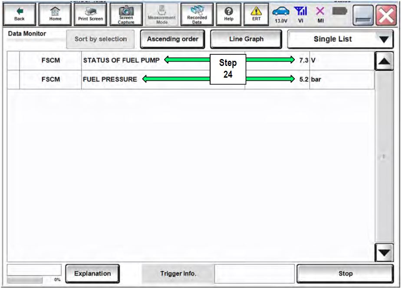Open Recorded Data

tap(197, 14)
